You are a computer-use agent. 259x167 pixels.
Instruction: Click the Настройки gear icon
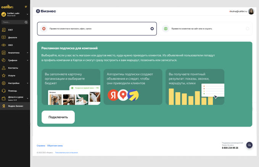pos(4,83)
